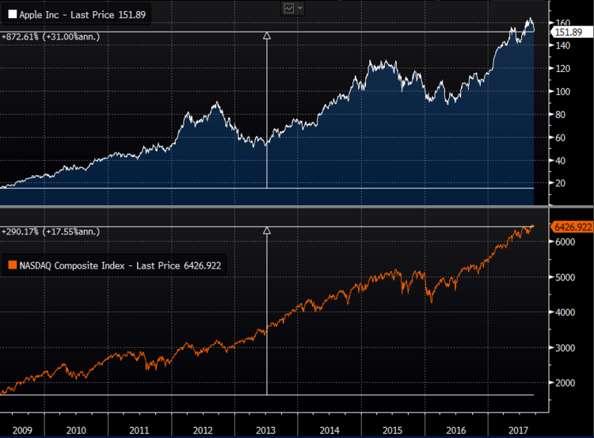Click the 60 value on Apple price axis
The width and height of the screenshot is (594, 438).
[x=560, y=138]
